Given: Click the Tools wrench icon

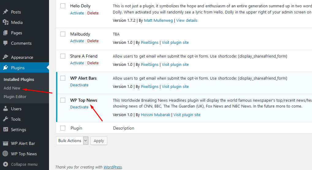Looking at the screenshot, I should [6, 119].
